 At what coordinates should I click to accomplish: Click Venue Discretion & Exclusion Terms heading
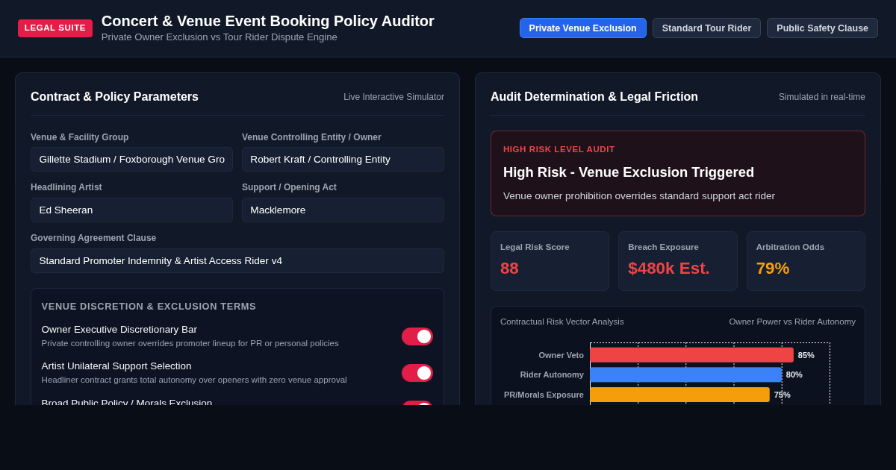pos(149,307)
